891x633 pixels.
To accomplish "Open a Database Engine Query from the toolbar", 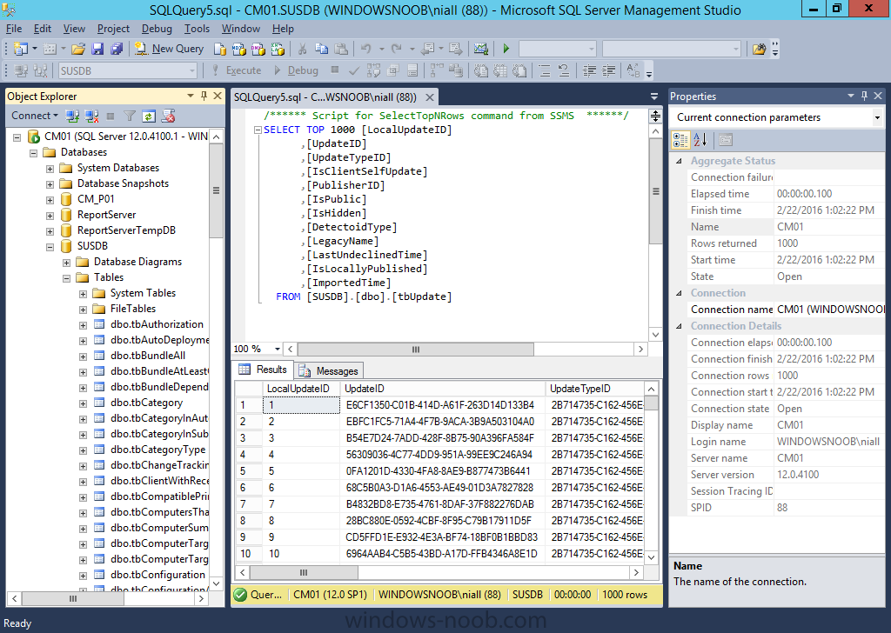I will pos(220,50).
